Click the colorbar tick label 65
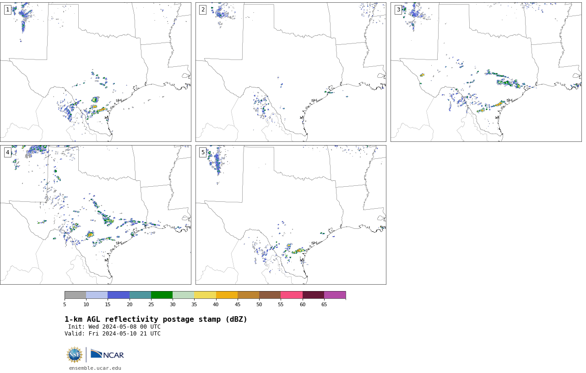586x373 pixels. pos(324,305)
